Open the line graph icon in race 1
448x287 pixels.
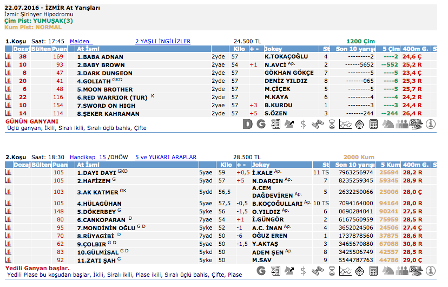[345, 124]
